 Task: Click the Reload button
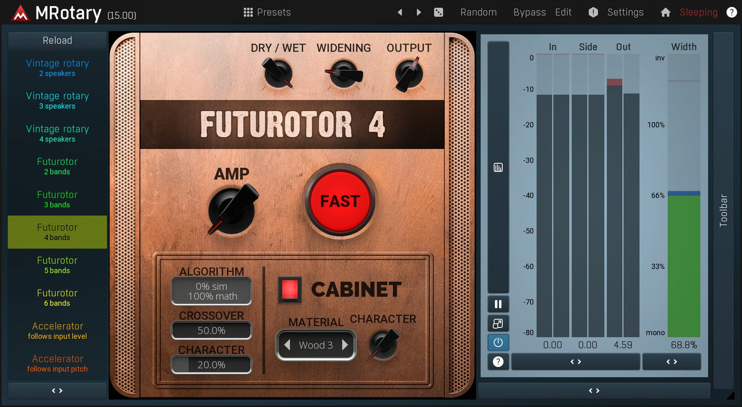click(x=58, y=41)
